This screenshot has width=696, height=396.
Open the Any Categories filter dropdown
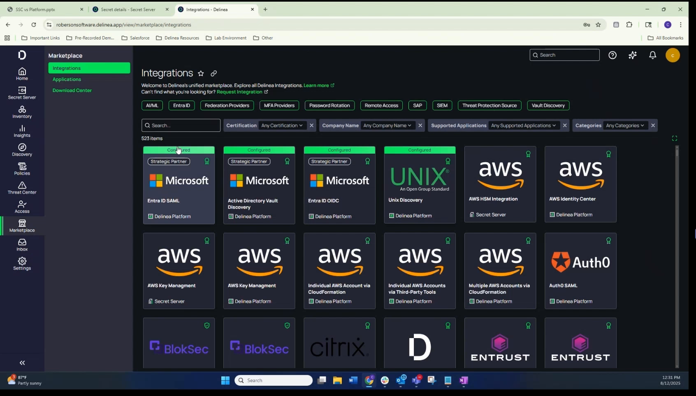(x=625, y=125)
